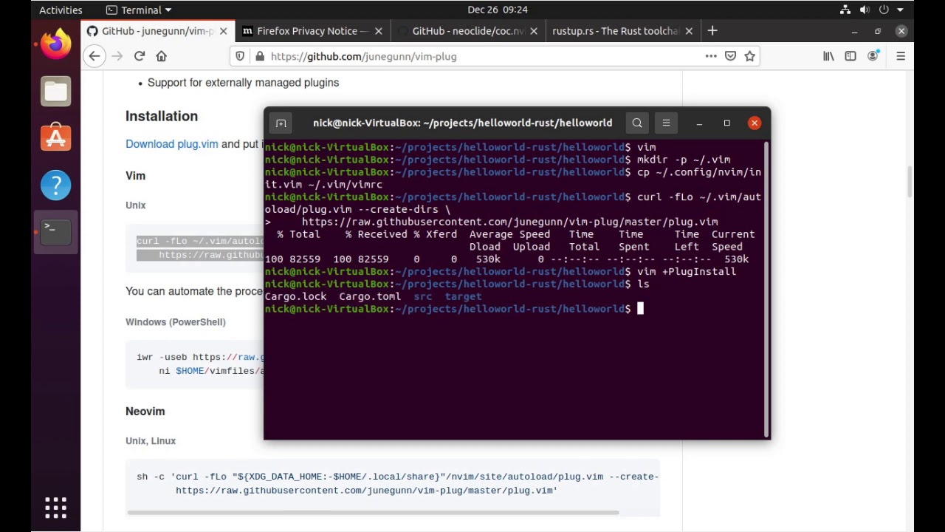Image resolution: width=945 pixels, height=532 pixels.
Task: Open the Activities overview
Action: 61,10
